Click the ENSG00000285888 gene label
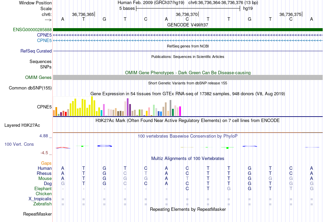The width and height of the screenshot is (323, 222). pos(32,30)
